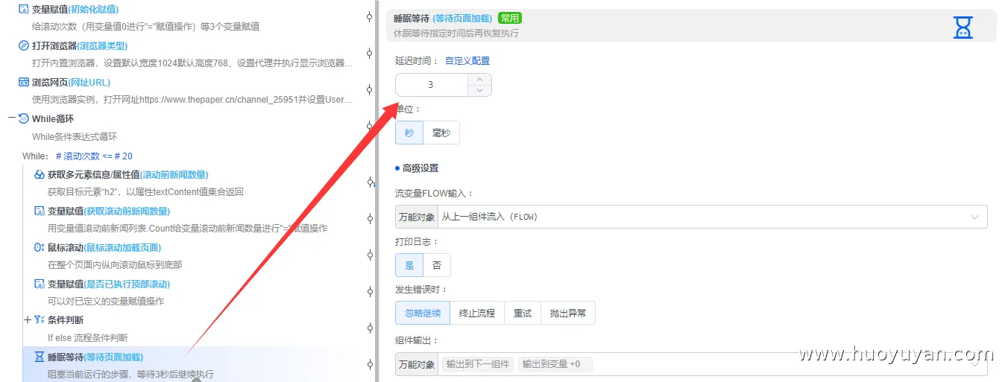Click the icon beside 变量赋值(获取滚动前新闻数量)
Viewport: 1002px width, 382px height.
pos(40,211)
